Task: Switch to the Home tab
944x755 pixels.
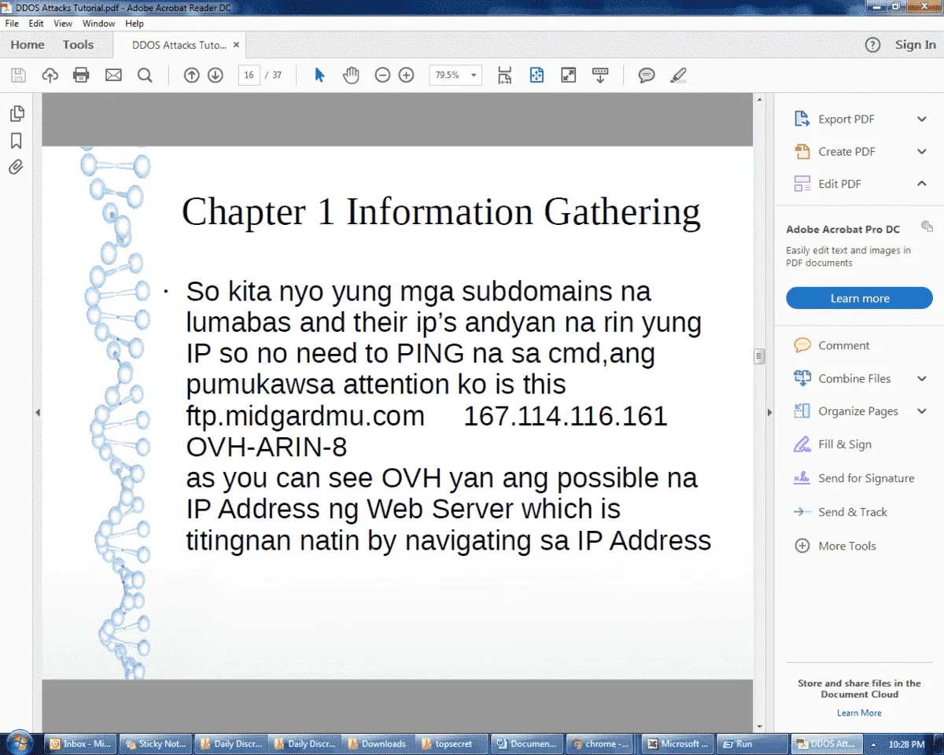Action: coord(28,45)
